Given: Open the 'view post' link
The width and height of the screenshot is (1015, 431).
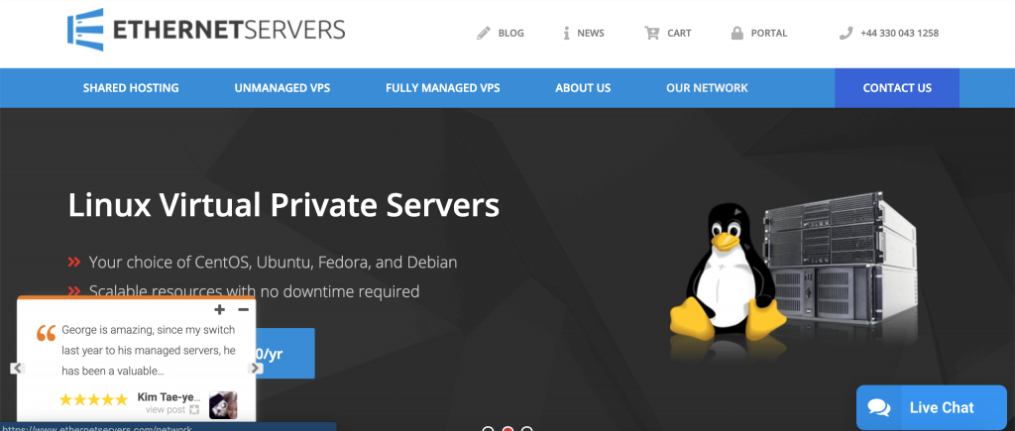Looking at the screenshot, I should tap(166, 409).
